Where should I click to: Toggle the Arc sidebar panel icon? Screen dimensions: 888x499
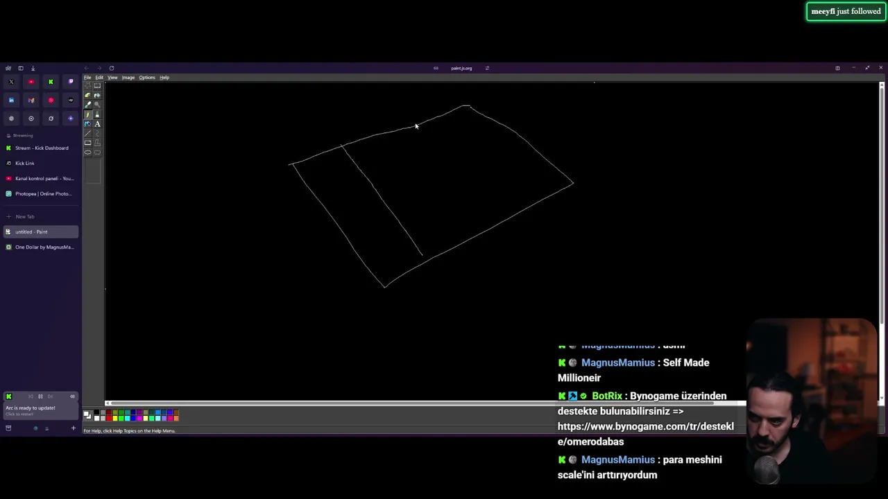(x=20, y=68)
